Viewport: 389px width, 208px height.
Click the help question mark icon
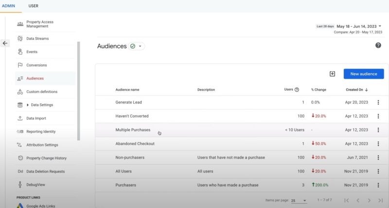coord(378,45)
